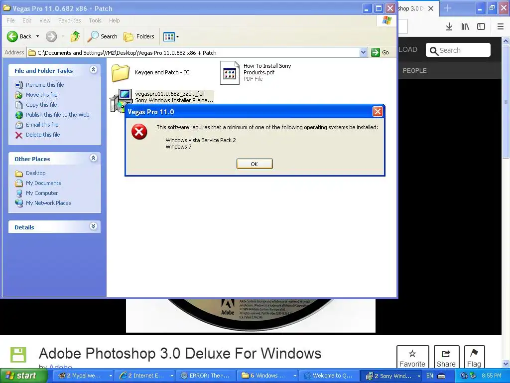Click the Back arrow in Explorer toolbar
510x383 pixels.
point(12,36)
